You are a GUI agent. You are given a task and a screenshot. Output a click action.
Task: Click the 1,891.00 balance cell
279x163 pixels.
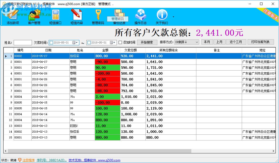(171, 120)
